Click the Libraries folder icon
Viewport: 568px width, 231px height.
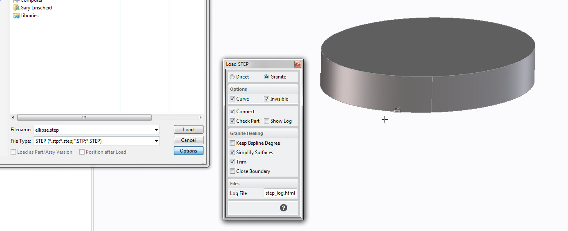[16, 16]
